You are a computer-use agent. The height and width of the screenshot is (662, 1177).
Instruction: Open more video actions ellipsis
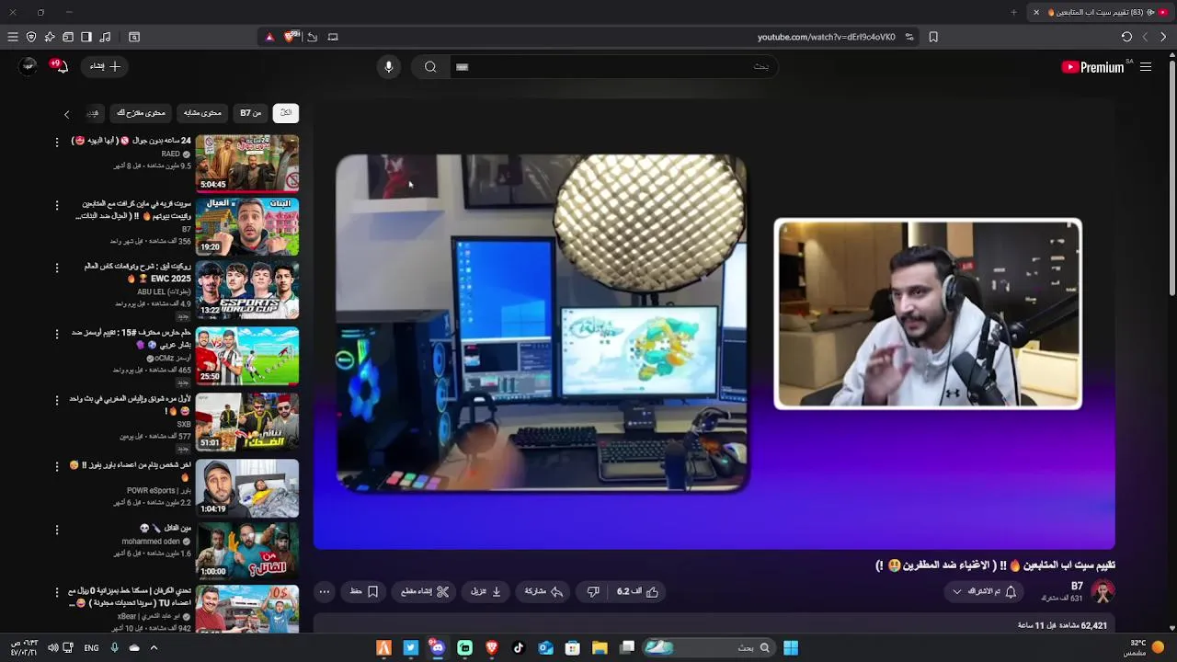[324, 592]
